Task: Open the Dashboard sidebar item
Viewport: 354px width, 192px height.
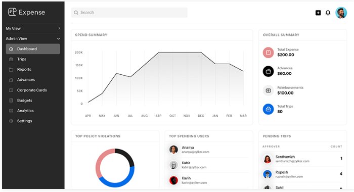Action: pos(33,49)
